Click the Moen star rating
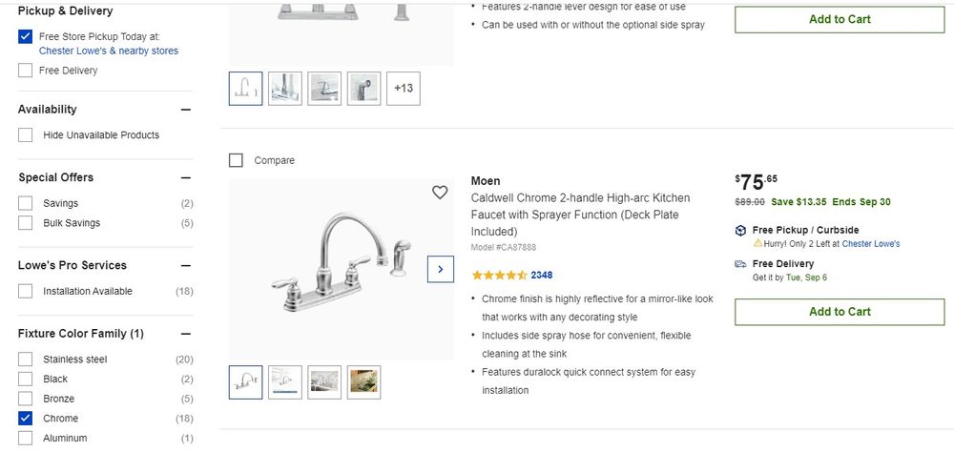 [x=499, y=275]
